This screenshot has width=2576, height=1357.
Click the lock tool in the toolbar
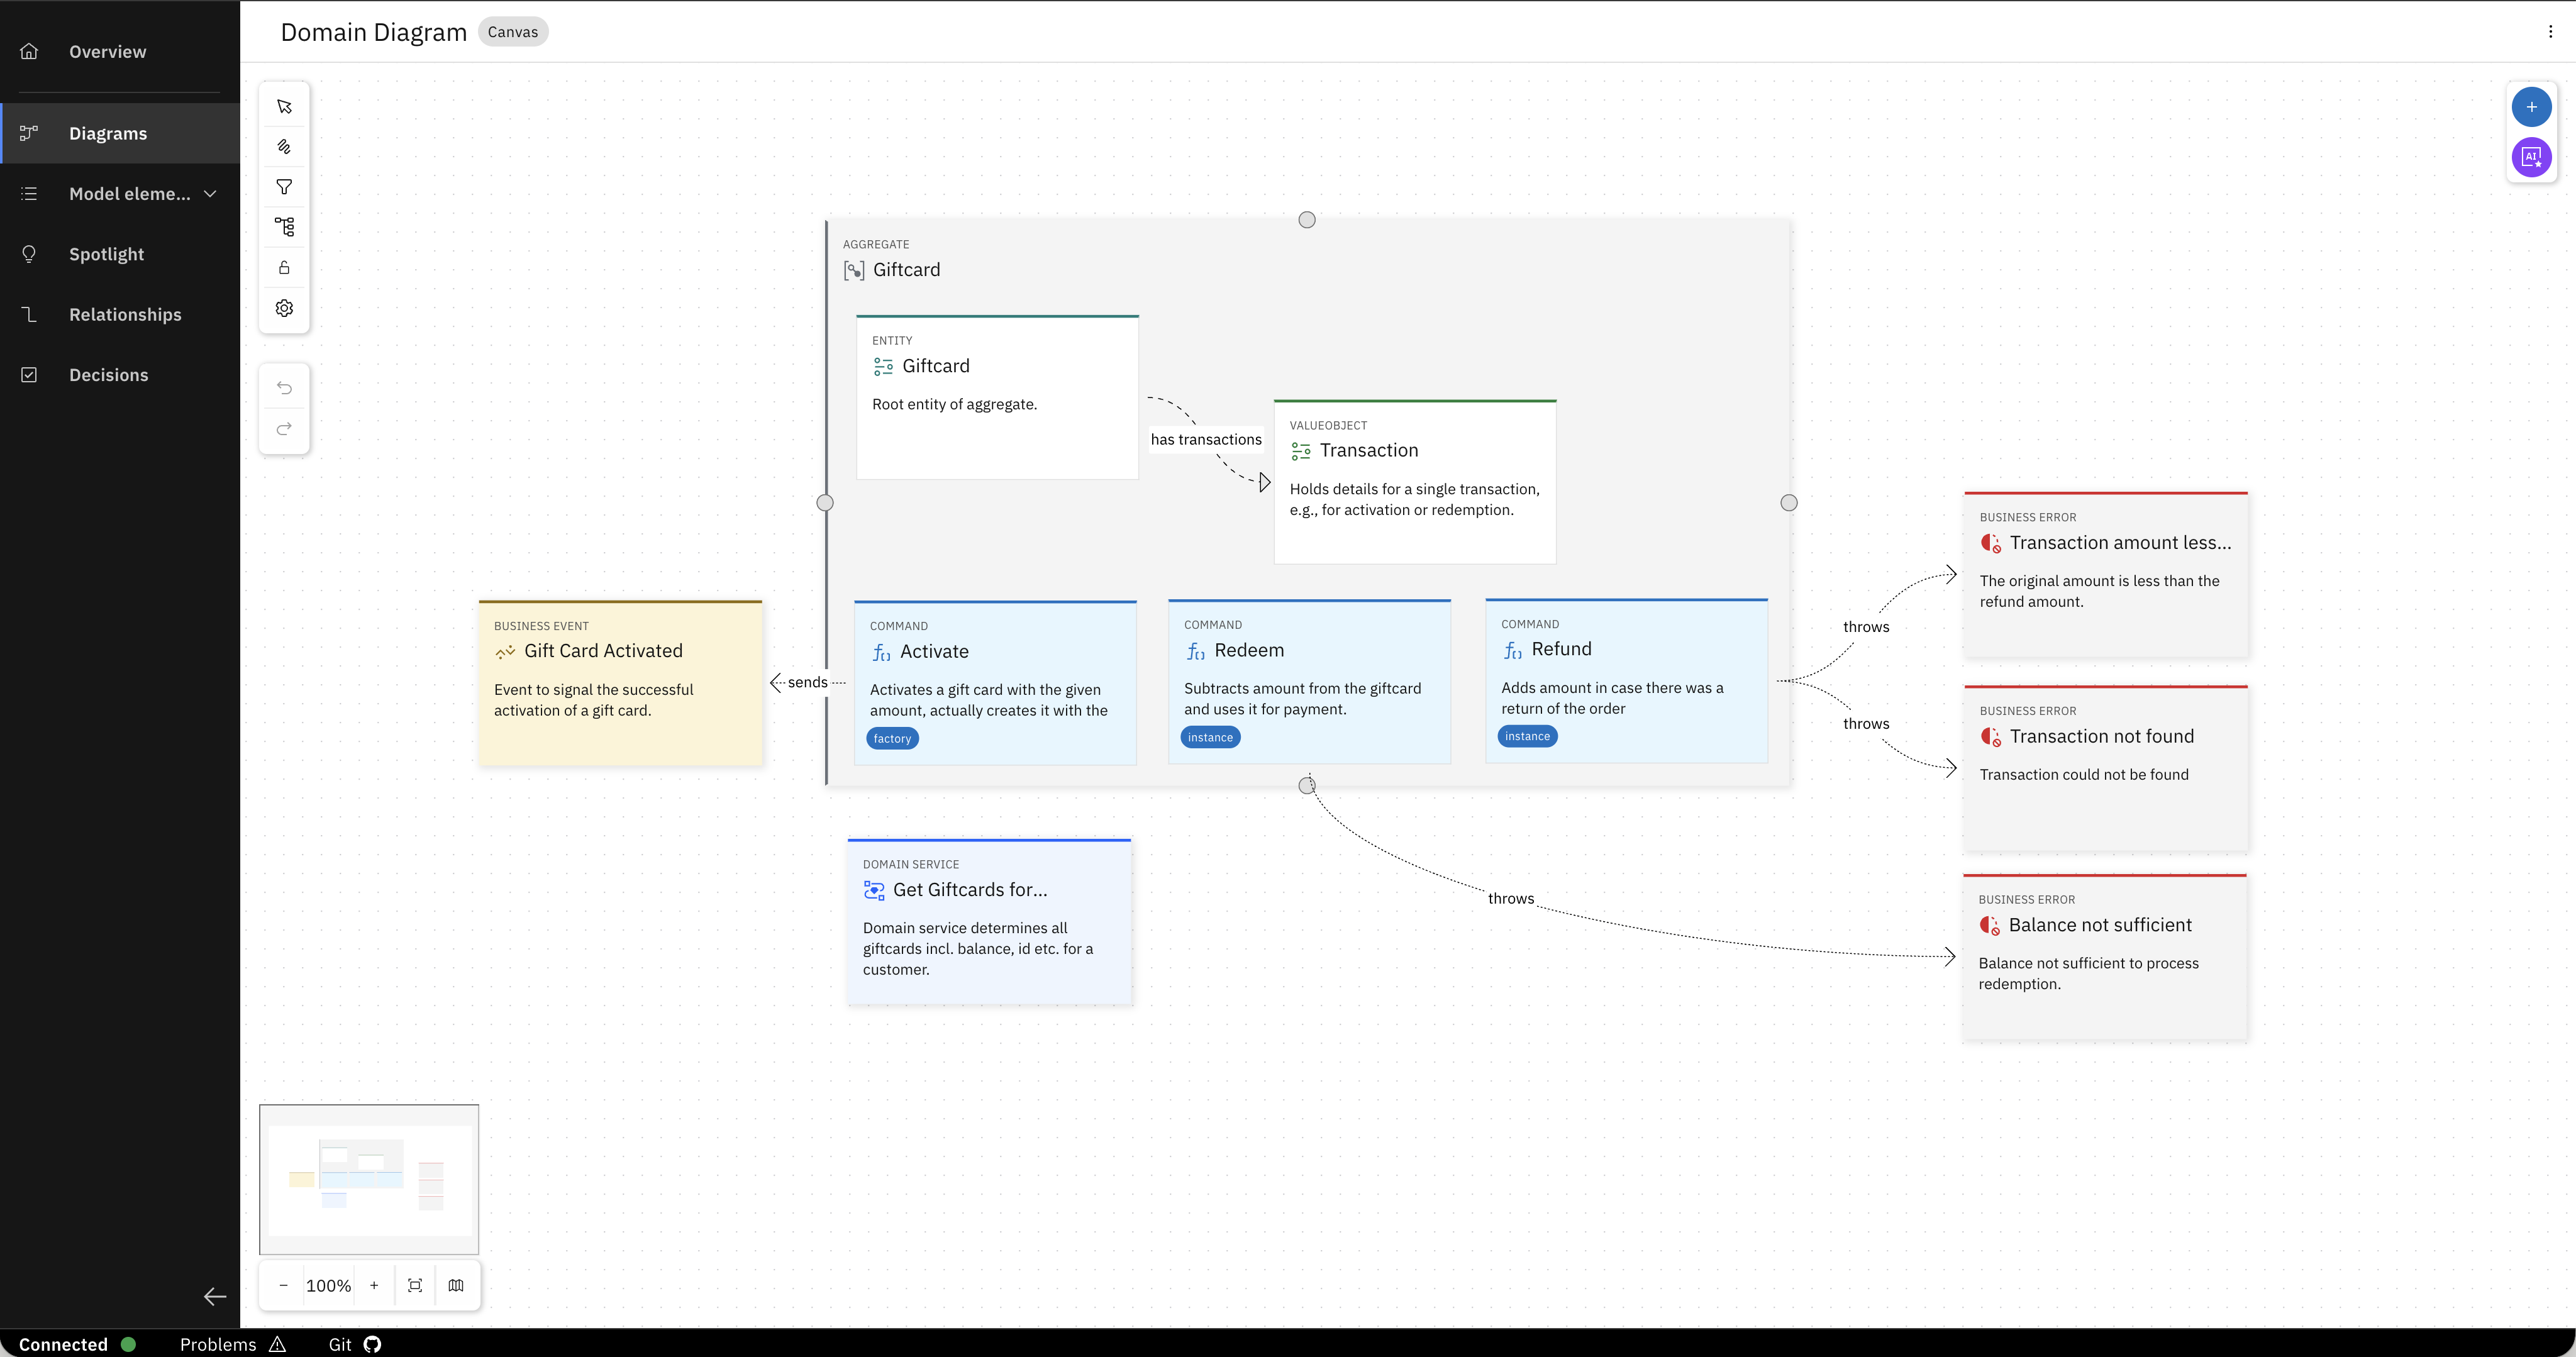click(284, 267)
